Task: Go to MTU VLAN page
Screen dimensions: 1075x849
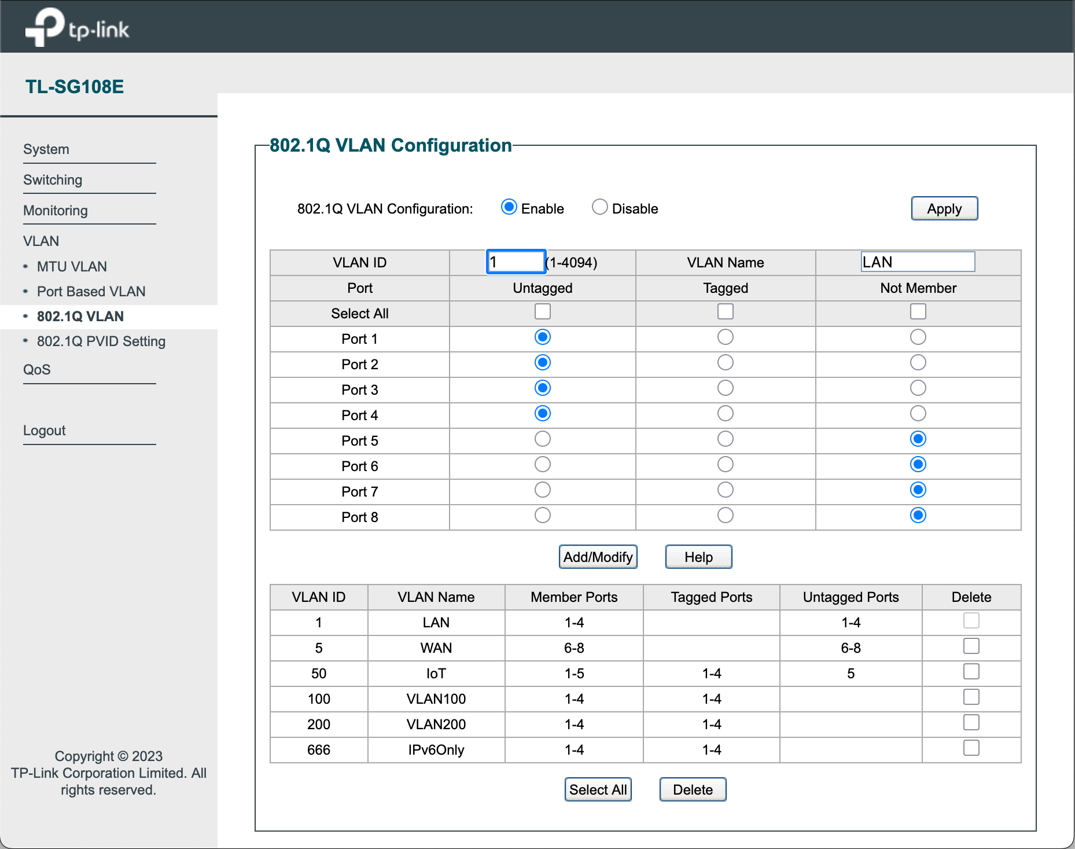Action: [x=72, y=267]
